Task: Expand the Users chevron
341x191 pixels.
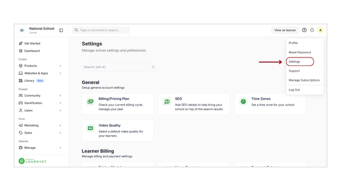Action: 60,110
